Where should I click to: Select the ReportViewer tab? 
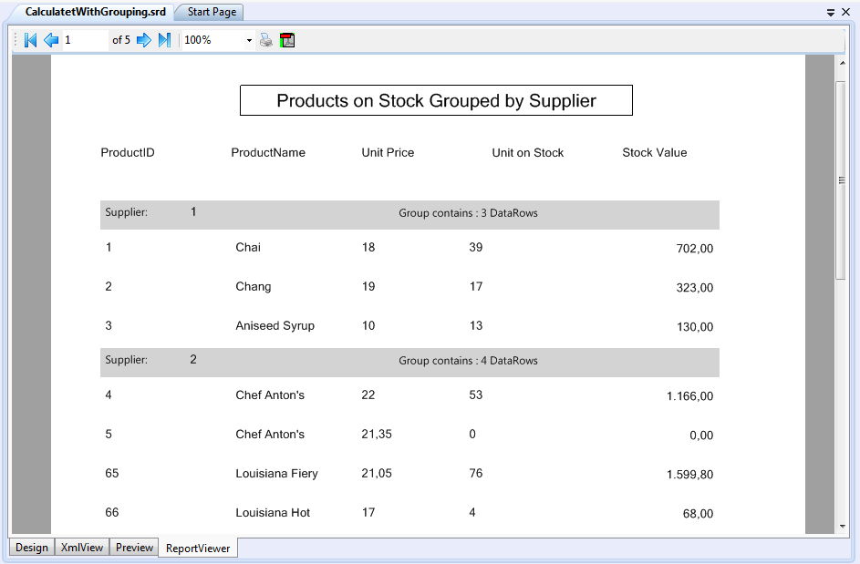click(x=198, y=549)
